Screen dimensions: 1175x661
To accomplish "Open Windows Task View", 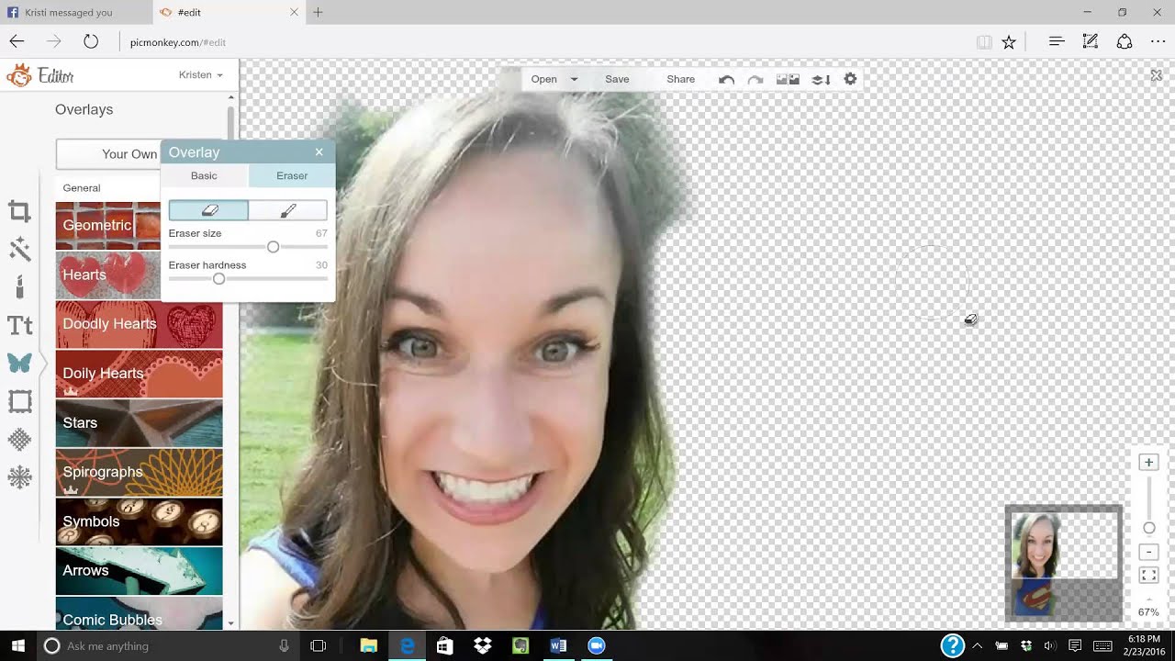I will point(318,645).
